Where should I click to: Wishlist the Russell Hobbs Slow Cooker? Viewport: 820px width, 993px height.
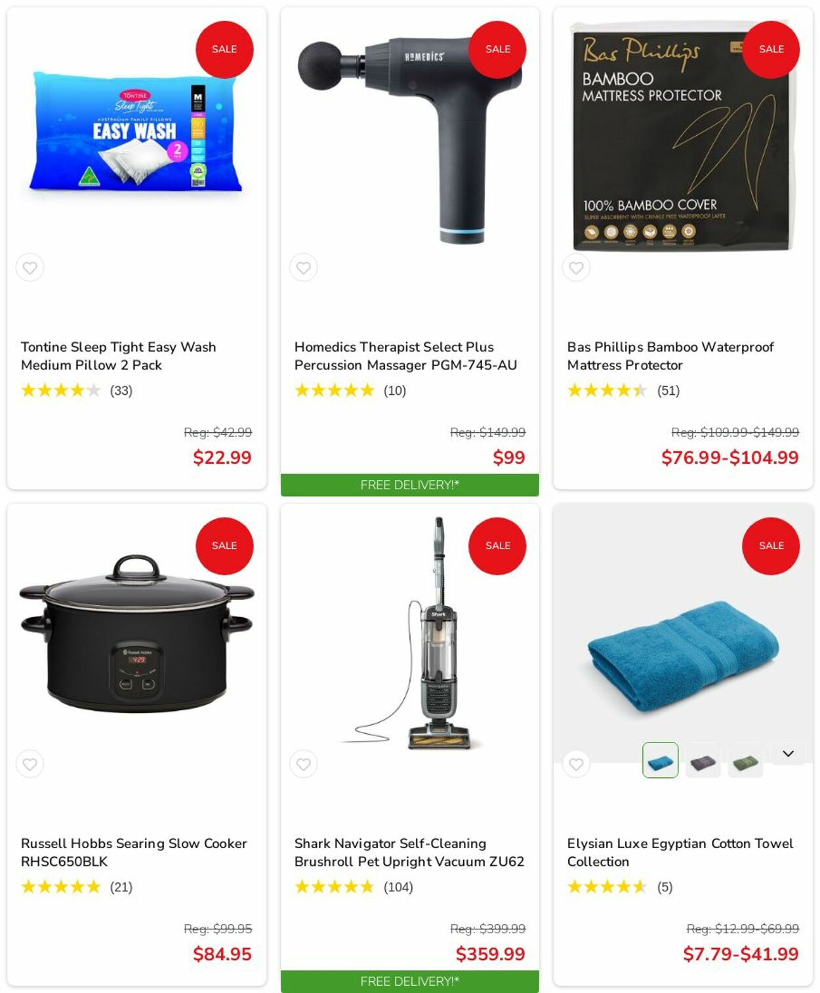point(30,764)
